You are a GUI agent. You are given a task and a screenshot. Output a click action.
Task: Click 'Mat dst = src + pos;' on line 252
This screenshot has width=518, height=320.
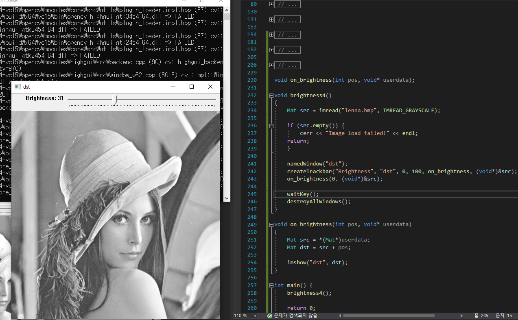(319, 248)
